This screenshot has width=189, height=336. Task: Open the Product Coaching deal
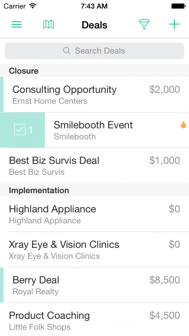[x=95, y=320]
